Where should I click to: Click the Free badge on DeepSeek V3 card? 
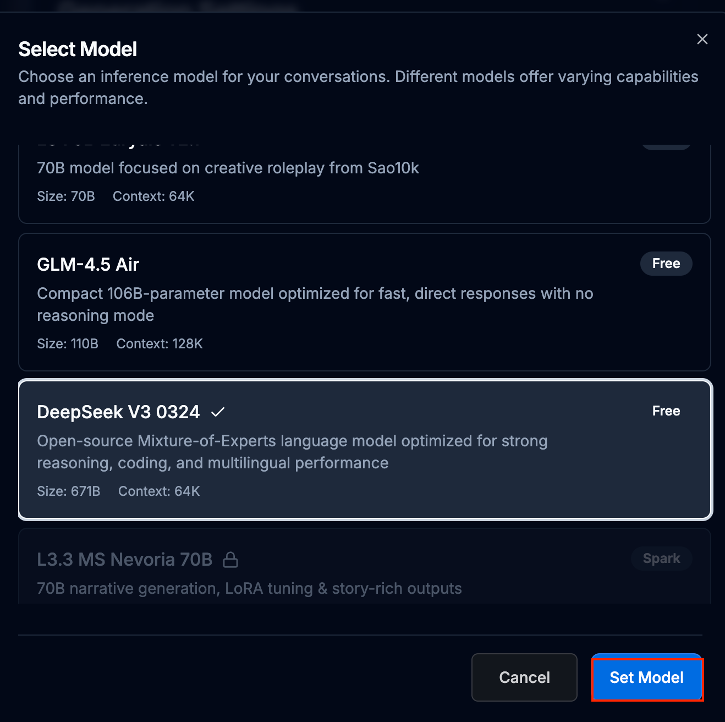666,411
